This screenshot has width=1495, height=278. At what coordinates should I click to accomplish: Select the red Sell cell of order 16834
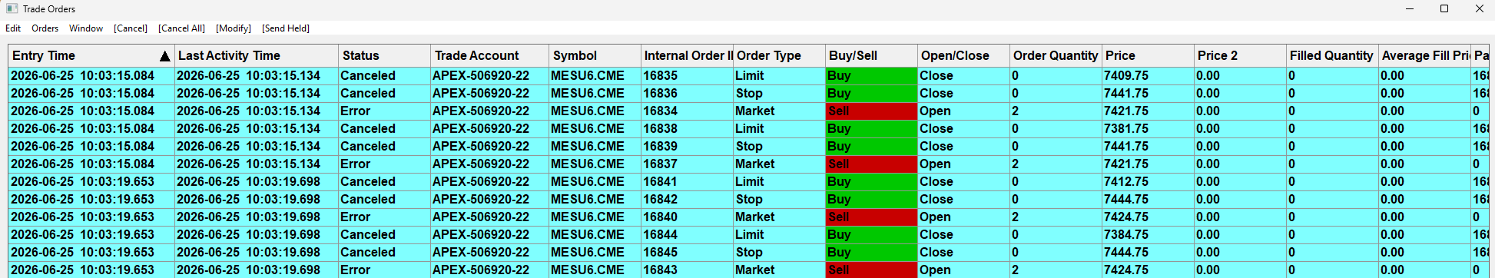click(871, 111)
